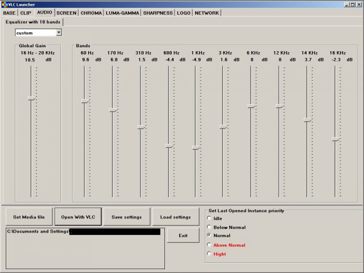Click the 12 KHz band slider handle
Screen dimensions: 364x273
click(279, 106)
